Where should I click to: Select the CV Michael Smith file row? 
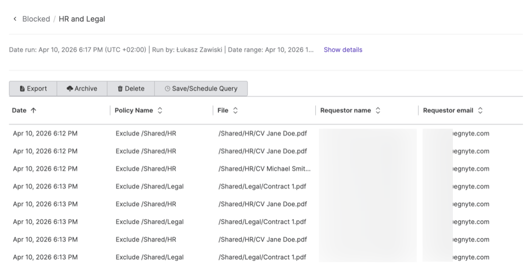point(264,169)
